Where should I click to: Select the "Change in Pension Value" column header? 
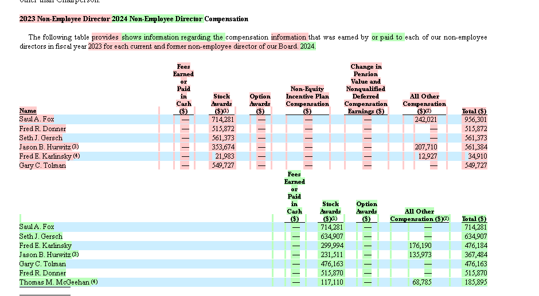[x=366, y=89]
